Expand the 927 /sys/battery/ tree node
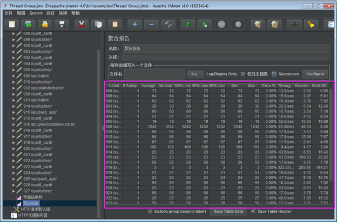337x222 pixels. coord(14,191)
